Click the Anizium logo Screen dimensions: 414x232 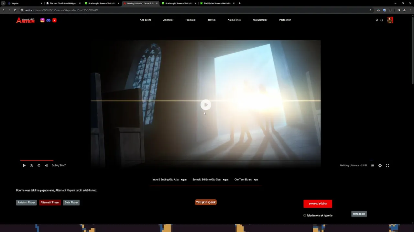[x=25, y=20]
